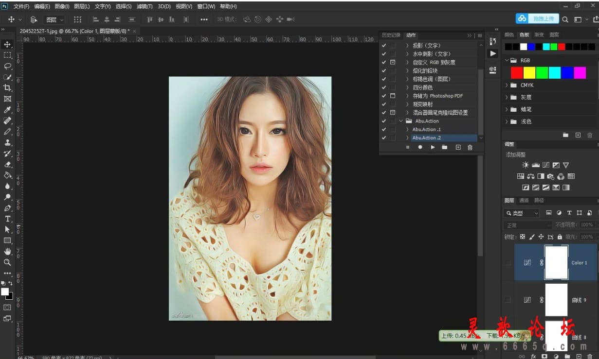This screenshot has height=359, width=599.
Task: Open the 图层 auto-select dropdown
Action: [x=54, y=19]
